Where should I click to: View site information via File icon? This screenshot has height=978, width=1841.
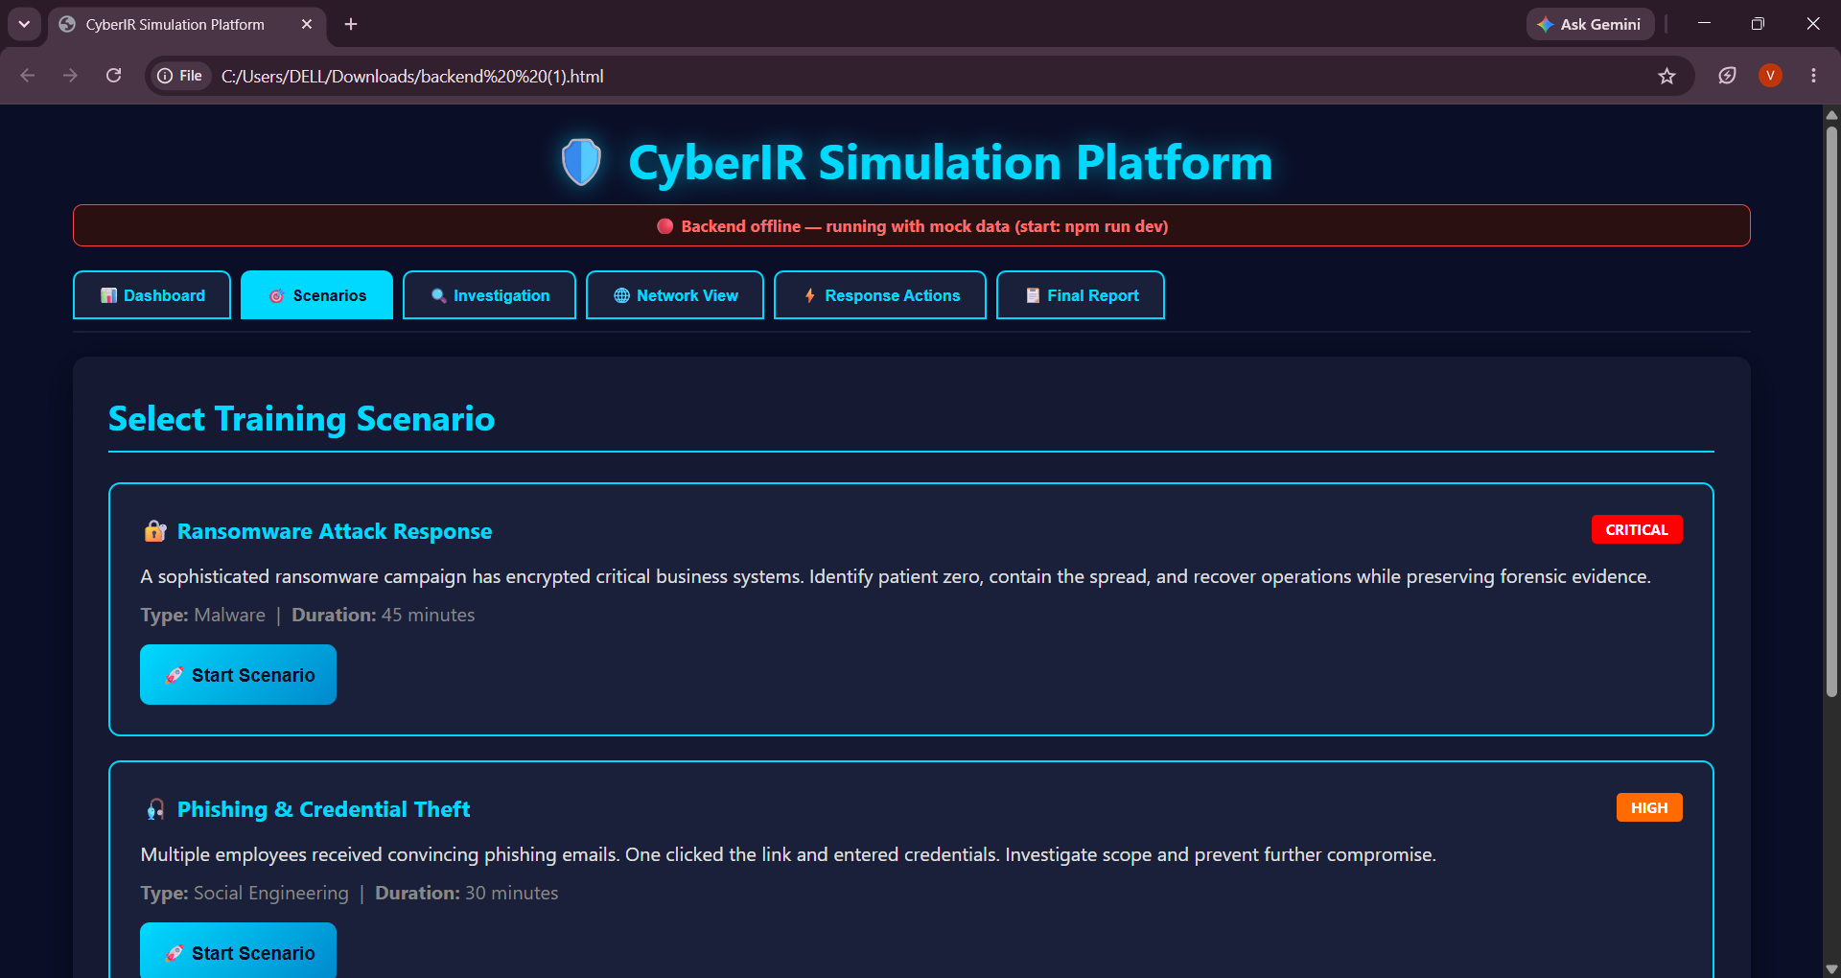click(180, 76)
